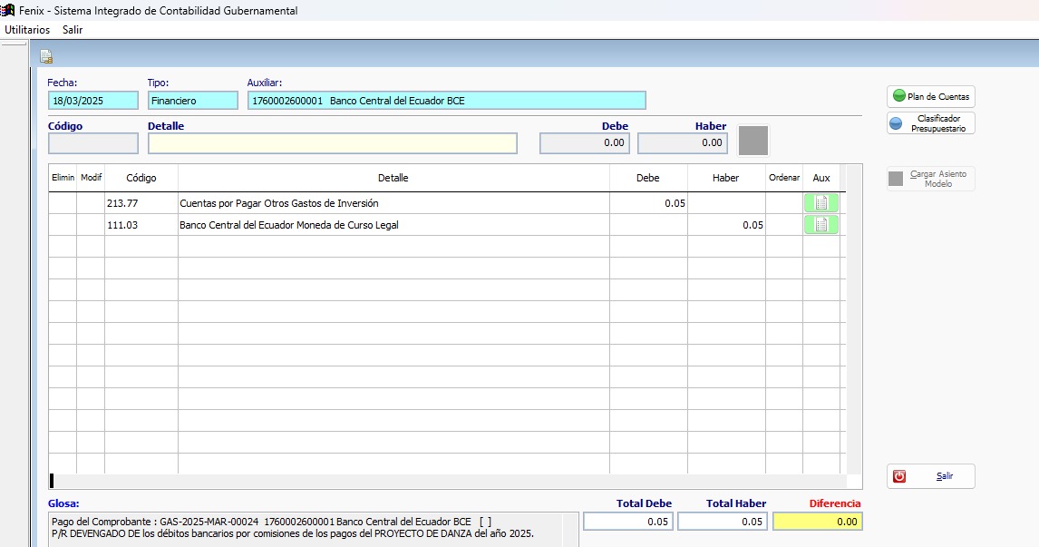The height and width of the screenshot is (547, 1039).
Task: Open the Clasificador Presupuestario button
Action: [x=930, y=123]
